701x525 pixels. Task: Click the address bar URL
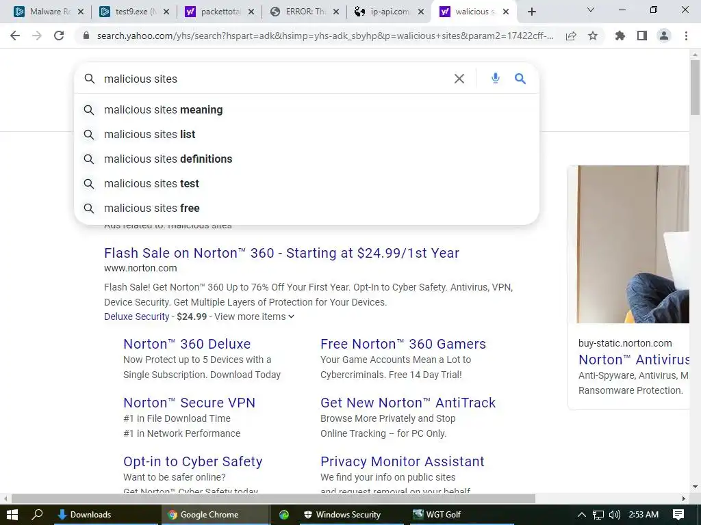coord(325,36)
